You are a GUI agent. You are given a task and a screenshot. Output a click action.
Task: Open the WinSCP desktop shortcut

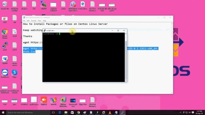coord(44,5)
